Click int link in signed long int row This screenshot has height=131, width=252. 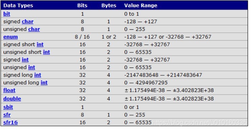tap(37, 75)
